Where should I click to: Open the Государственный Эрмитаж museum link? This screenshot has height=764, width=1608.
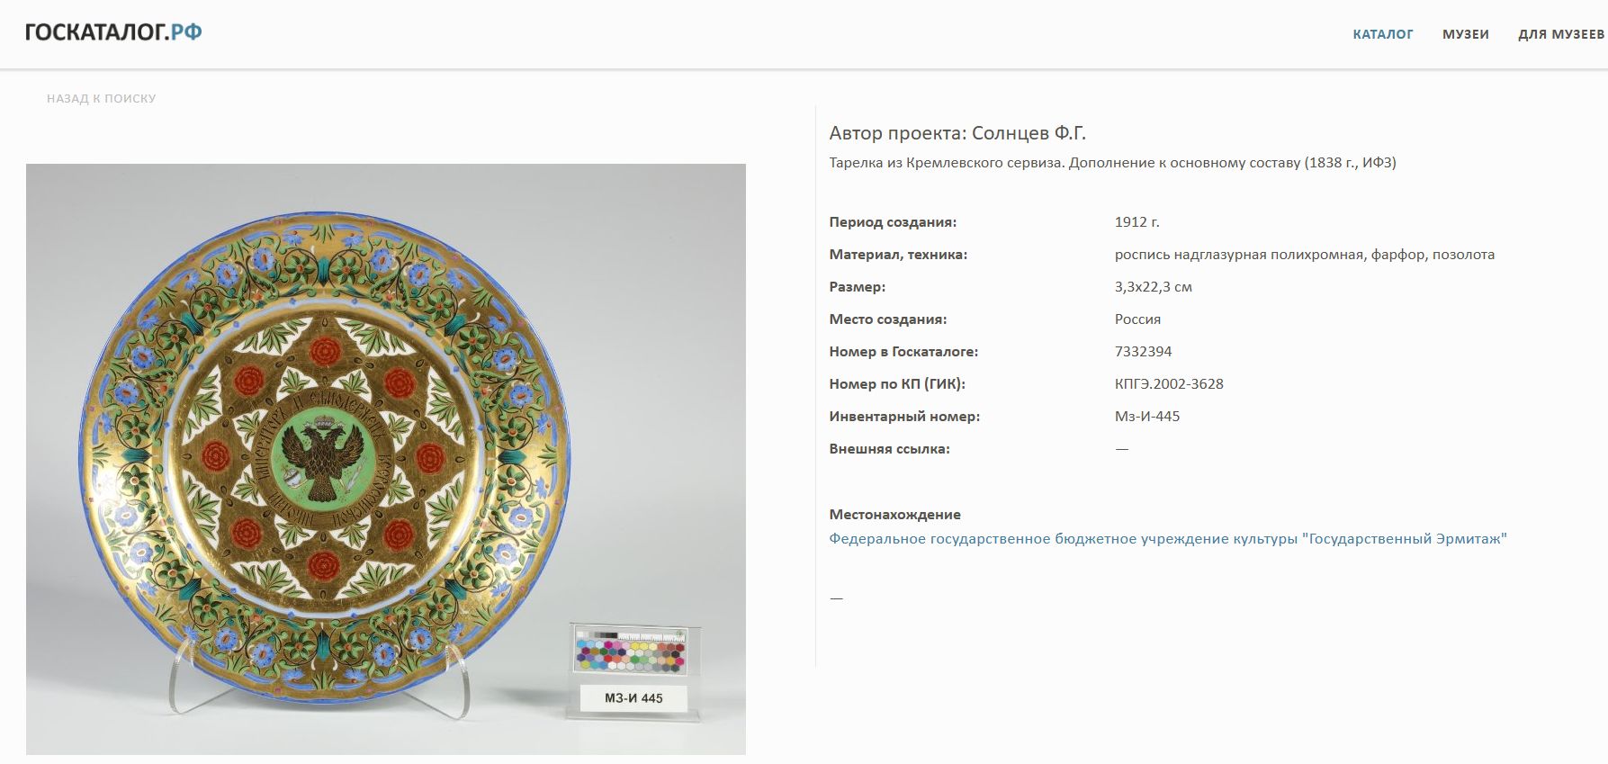tap(1167, 539)
